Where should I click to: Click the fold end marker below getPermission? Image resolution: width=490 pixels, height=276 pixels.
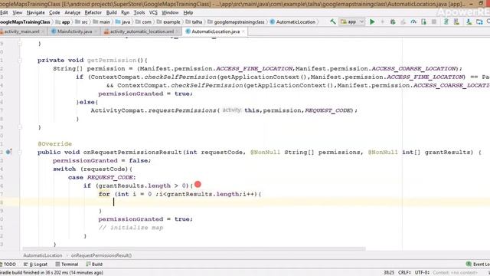[x=20, y=127]
